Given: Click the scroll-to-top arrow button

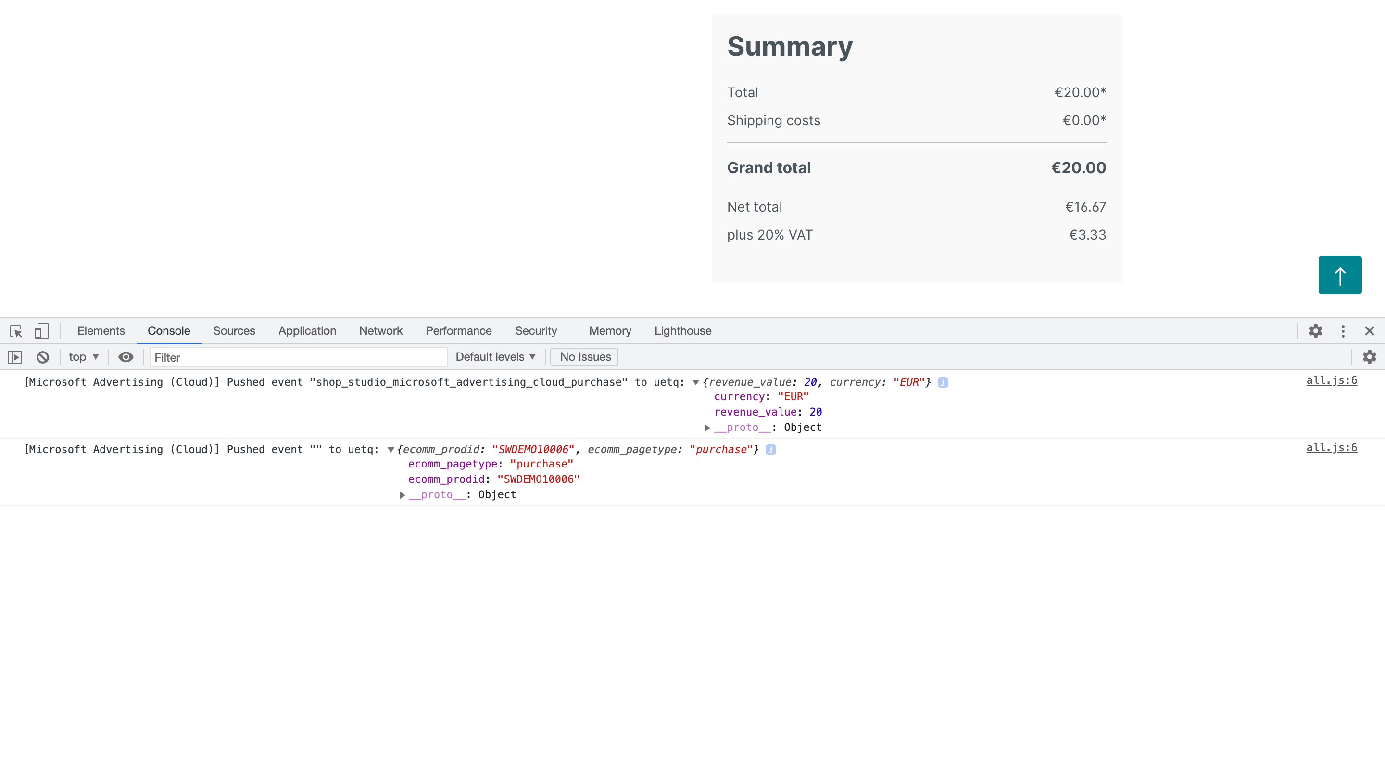Looking at the screenshot, I should tap(1340, 275).
